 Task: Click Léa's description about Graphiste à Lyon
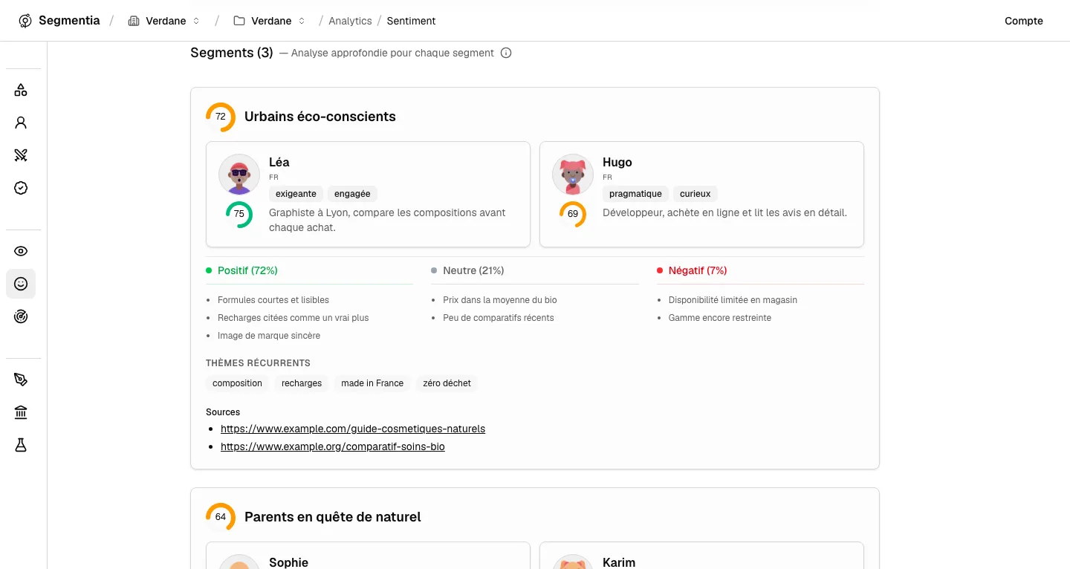pyautogui.click(x=387, y=220)
